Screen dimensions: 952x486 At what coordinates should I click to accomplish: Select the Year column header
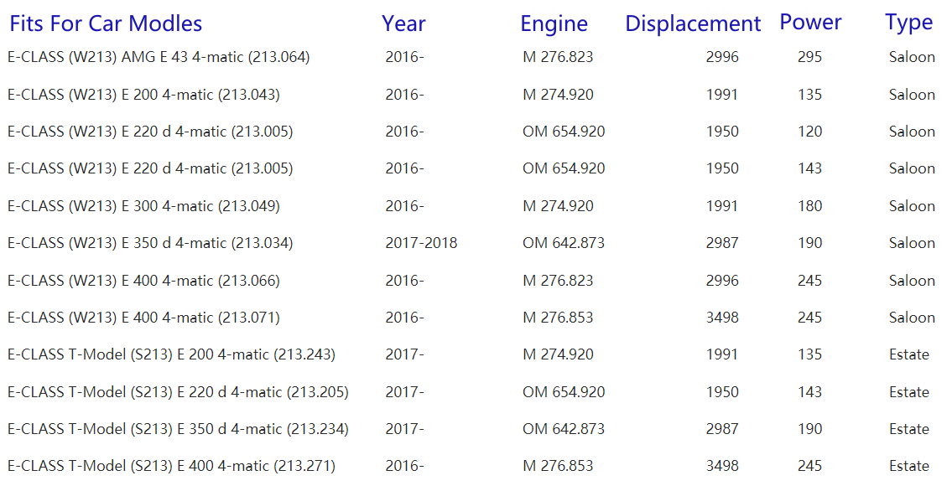click(x=403, y=23)
